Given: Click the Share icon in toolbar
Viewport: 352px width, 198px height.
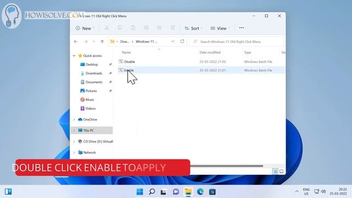Looking at the screenshot, I should (x=159, y=28).
